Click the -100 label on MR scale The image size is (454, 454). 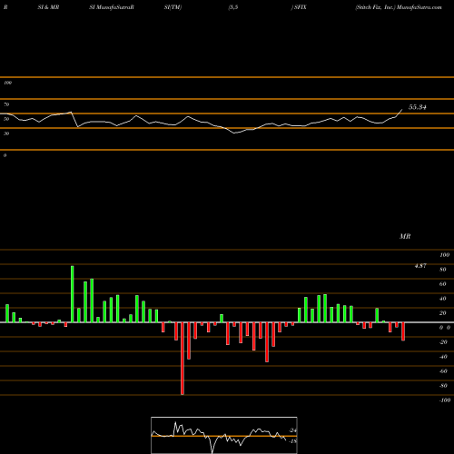(445, 400)
